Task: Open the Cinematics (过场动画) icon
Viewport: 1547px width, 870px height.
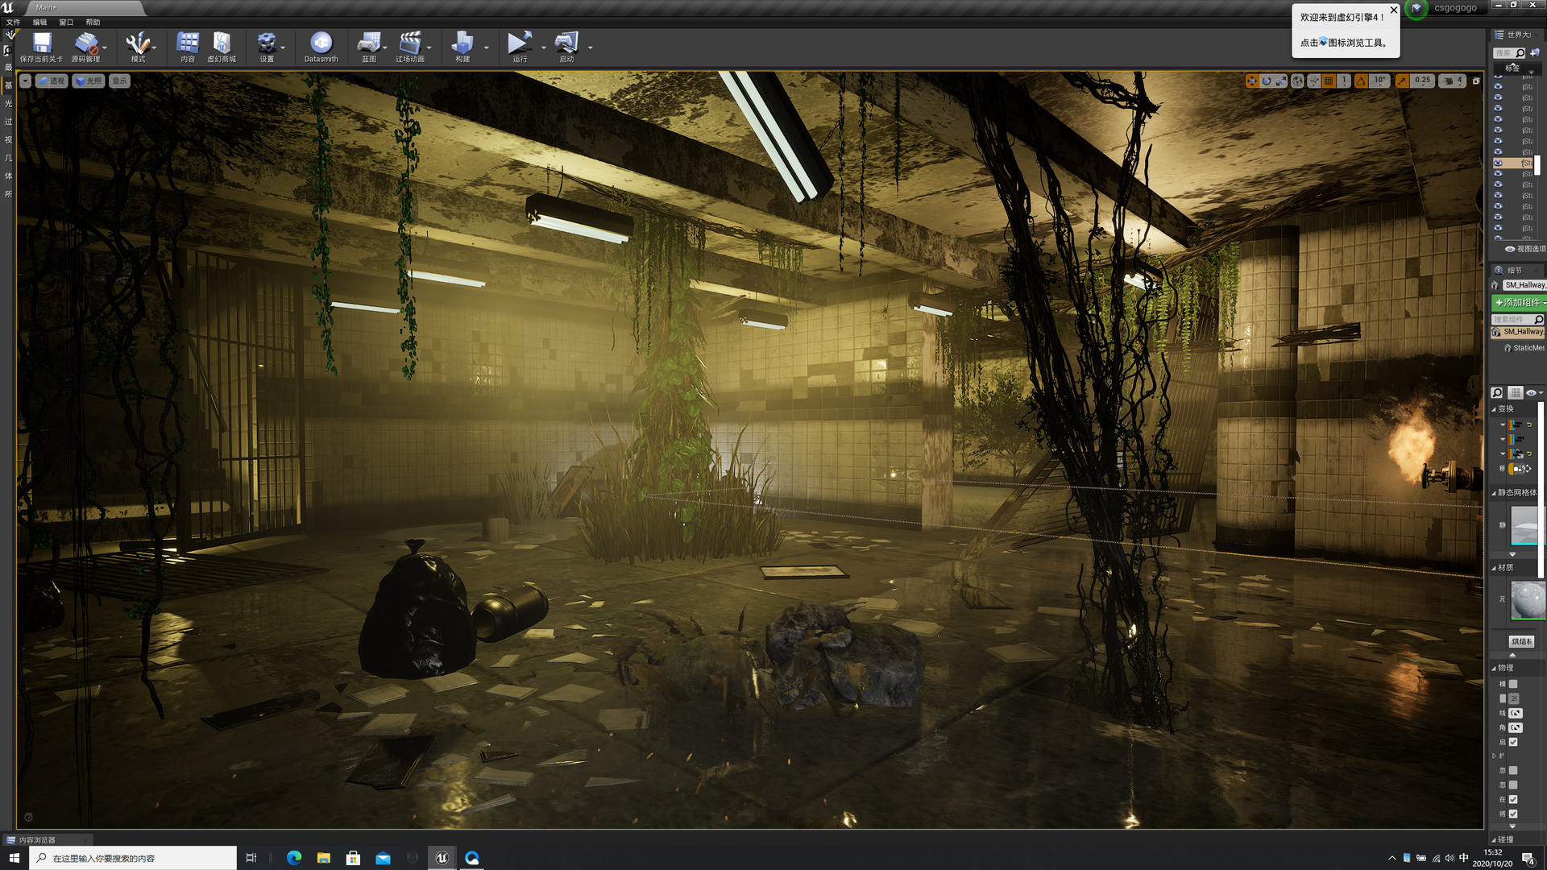Action: 410,43
